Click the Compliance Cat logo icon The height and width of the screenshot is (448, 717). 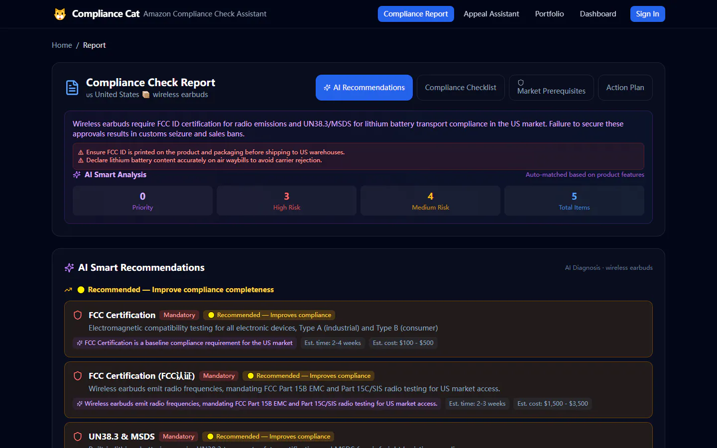[x=60, y=14]
